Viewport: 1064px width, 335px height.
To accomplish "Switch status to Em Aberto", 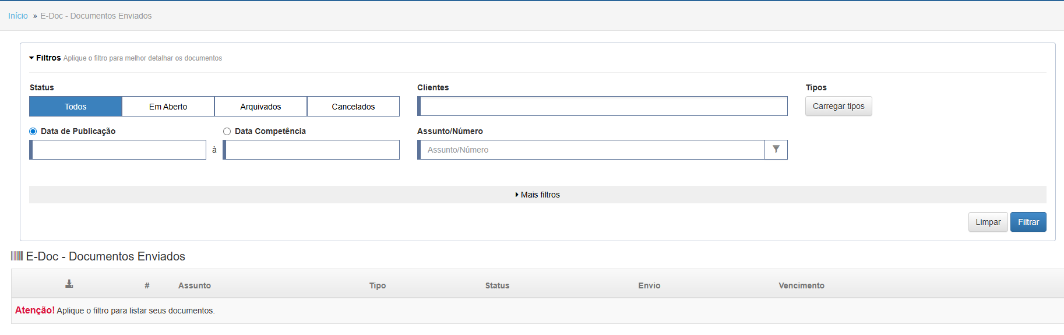I will pos(168,107).
